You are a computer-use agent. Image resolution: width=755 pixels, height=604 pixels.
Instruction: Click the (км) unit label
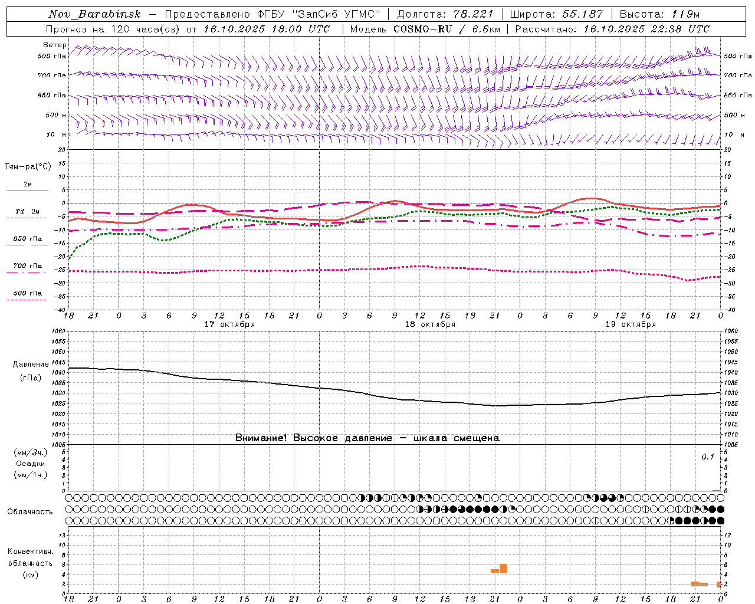click(x=30, y=575)
